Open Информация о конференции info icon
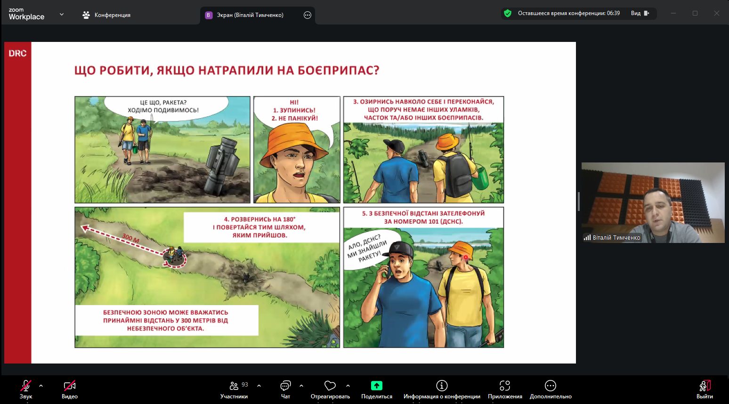 click(441, 386)
